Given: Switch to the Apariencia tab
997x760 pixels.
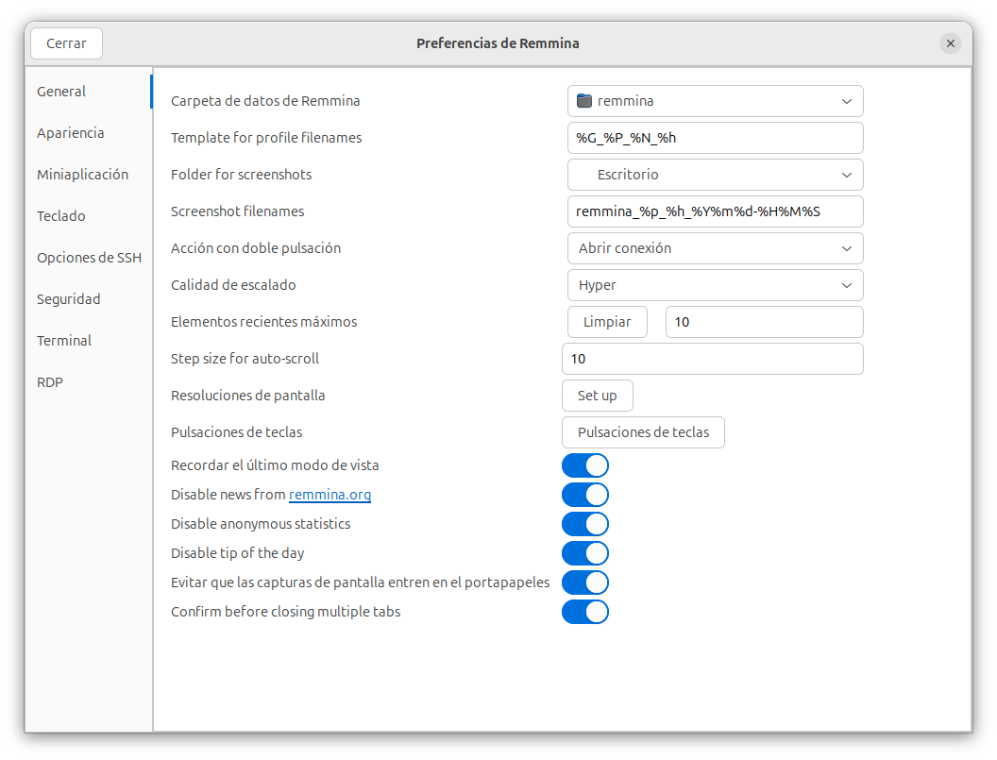Looking at the screenshot, I should pyautogui.click(x=71, y=133).
